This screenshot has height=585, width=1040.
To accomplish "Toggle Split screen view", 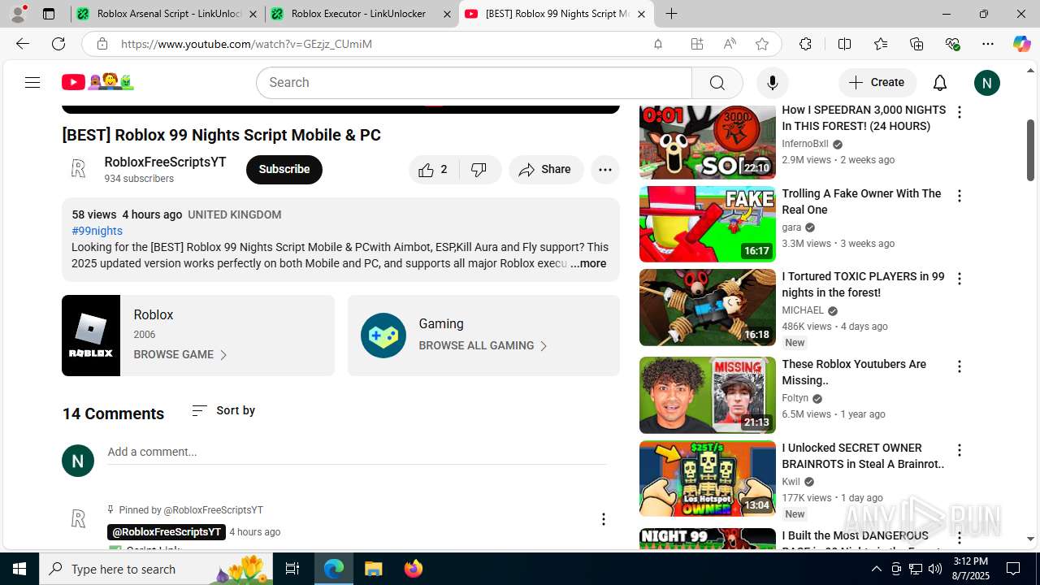I will click(844, 44).
